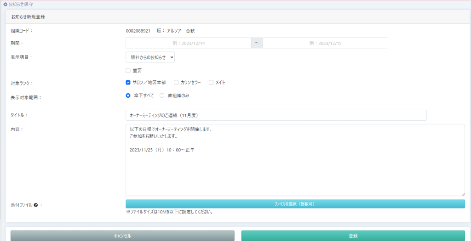
Task: Enable the 重要 checkbox
Action: click(x=128, y=71)
